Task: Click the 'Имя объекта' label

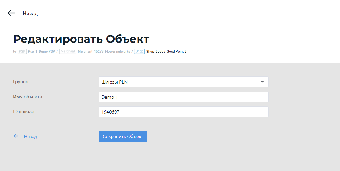Action: click(28, 97)
